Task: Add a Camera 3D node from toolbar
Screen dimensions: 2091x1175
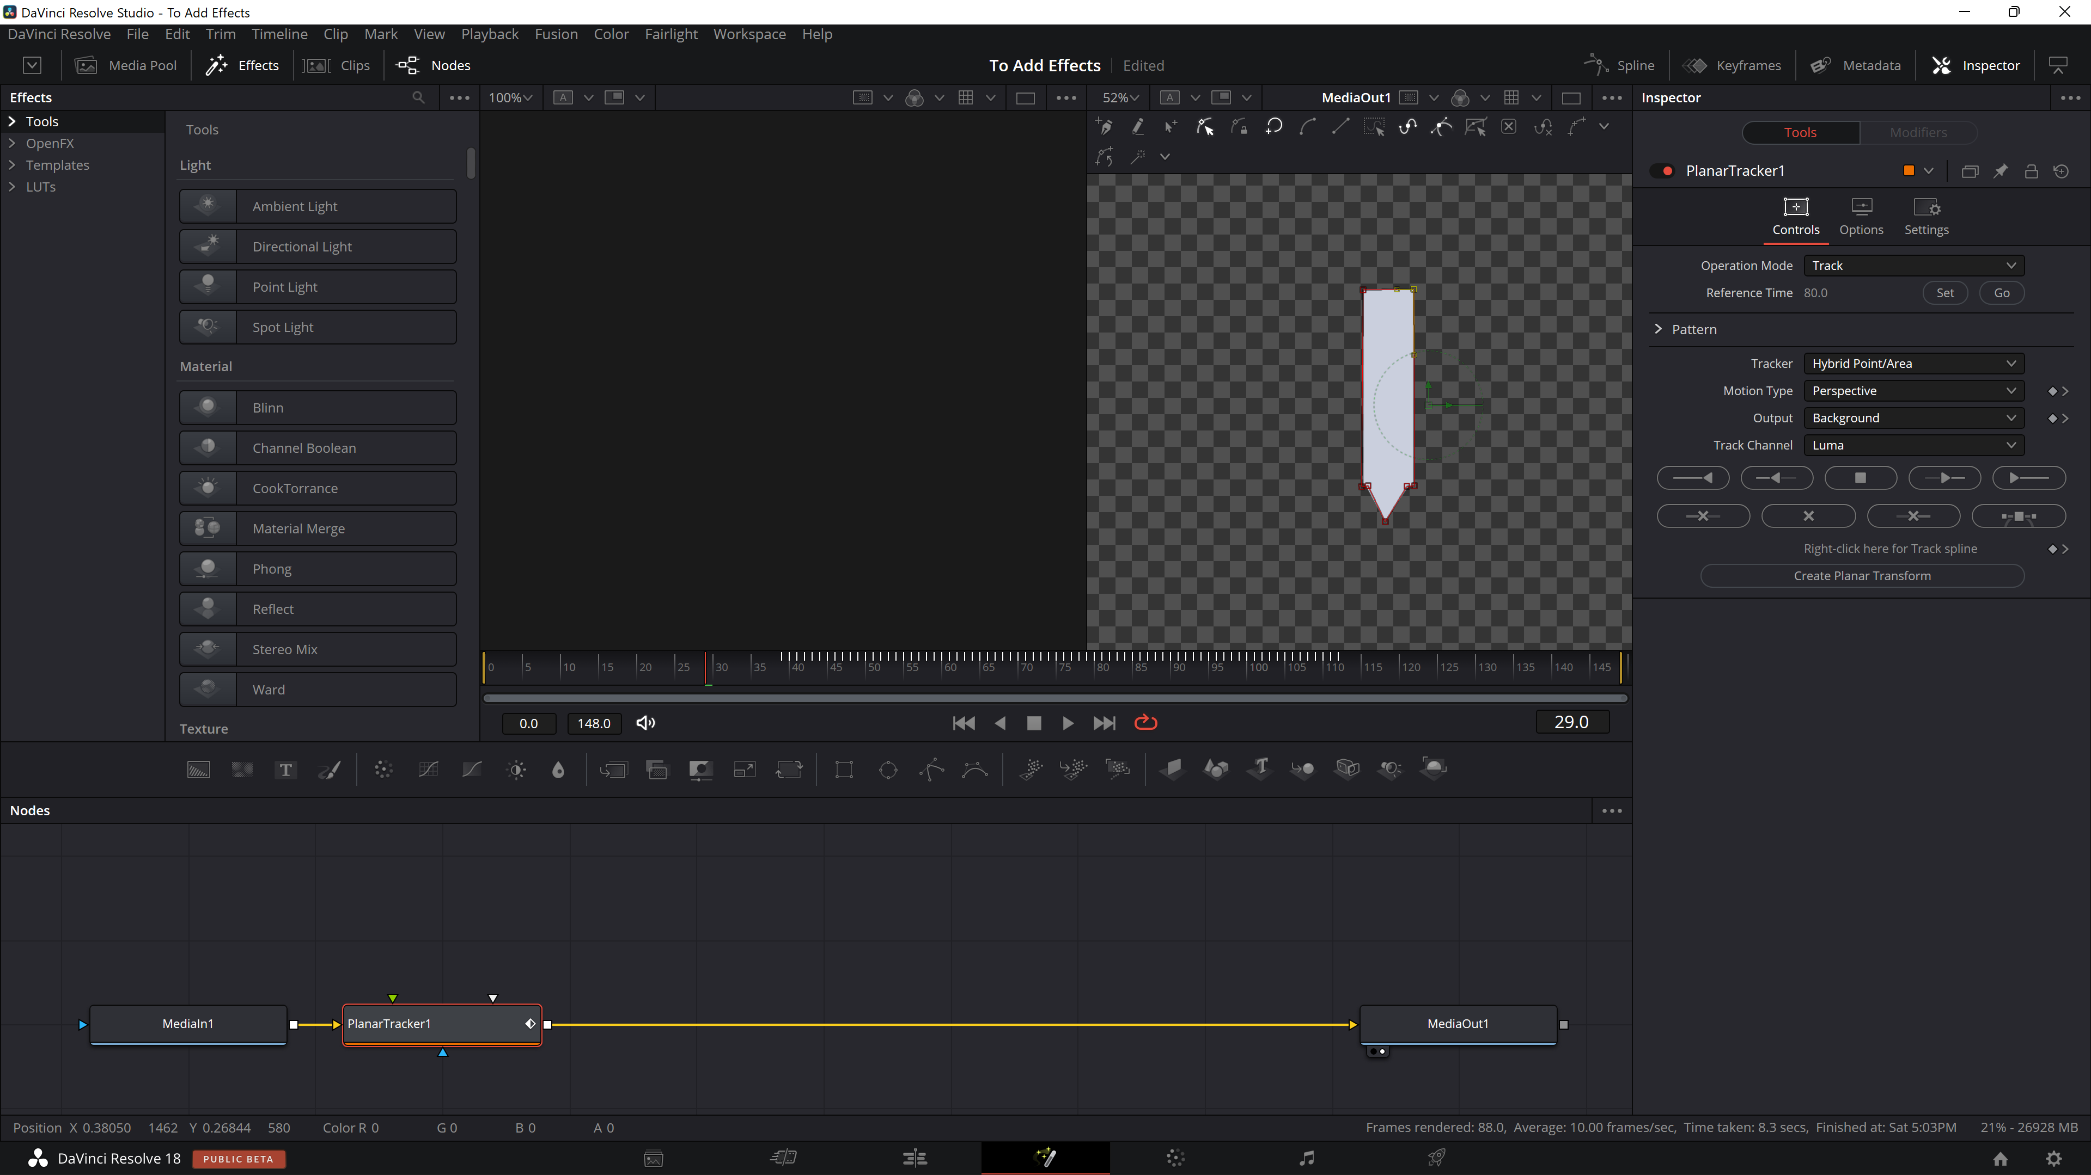Action: coord(1348,768)
